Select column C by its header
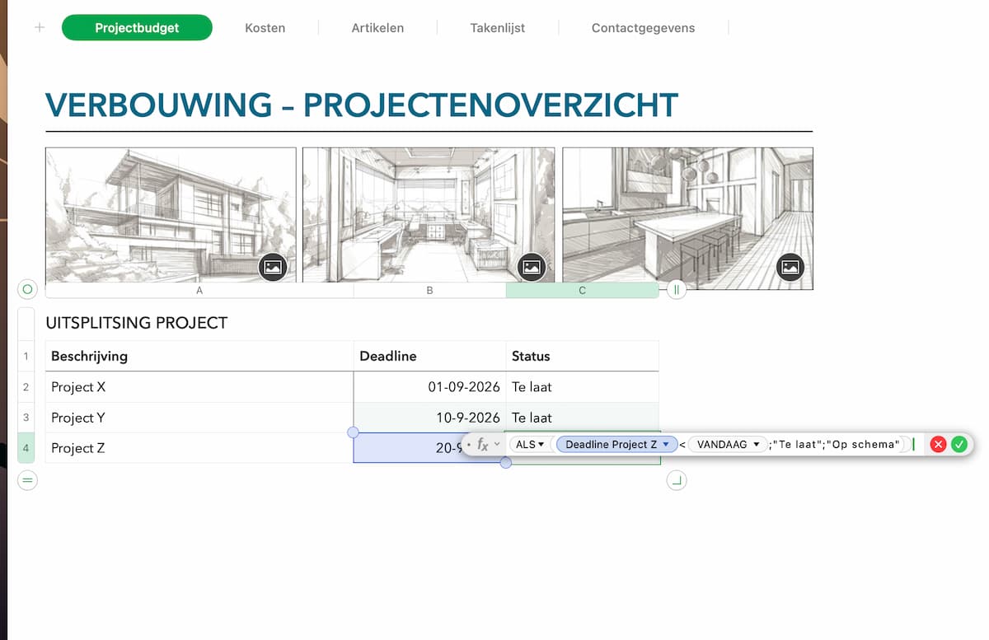Image resolution: width=989 pixels, height=640 pixels. tap(583, 291)
